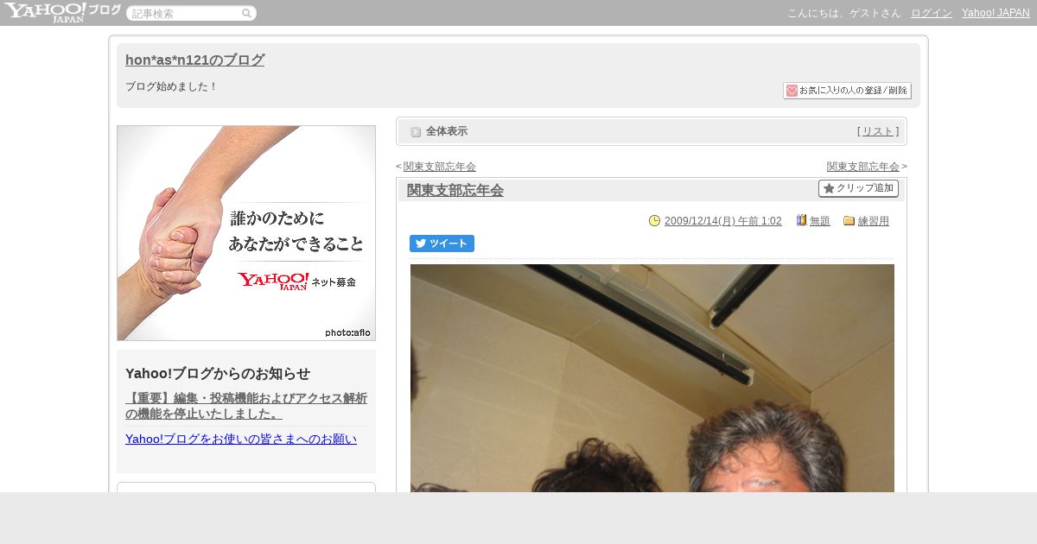1037x544 pixels.
Task: Open the 2009/12/14(月) 午前 1:02 date link
Action: point(723,221)
